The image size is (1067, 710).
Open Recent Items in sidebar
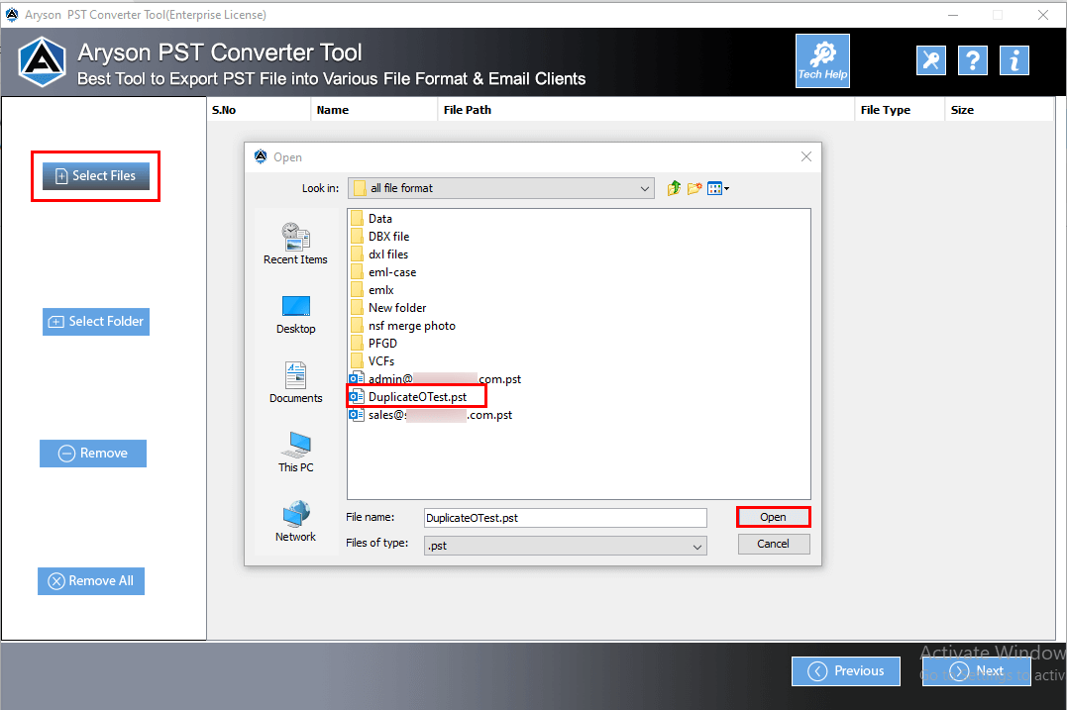(295, 244)
